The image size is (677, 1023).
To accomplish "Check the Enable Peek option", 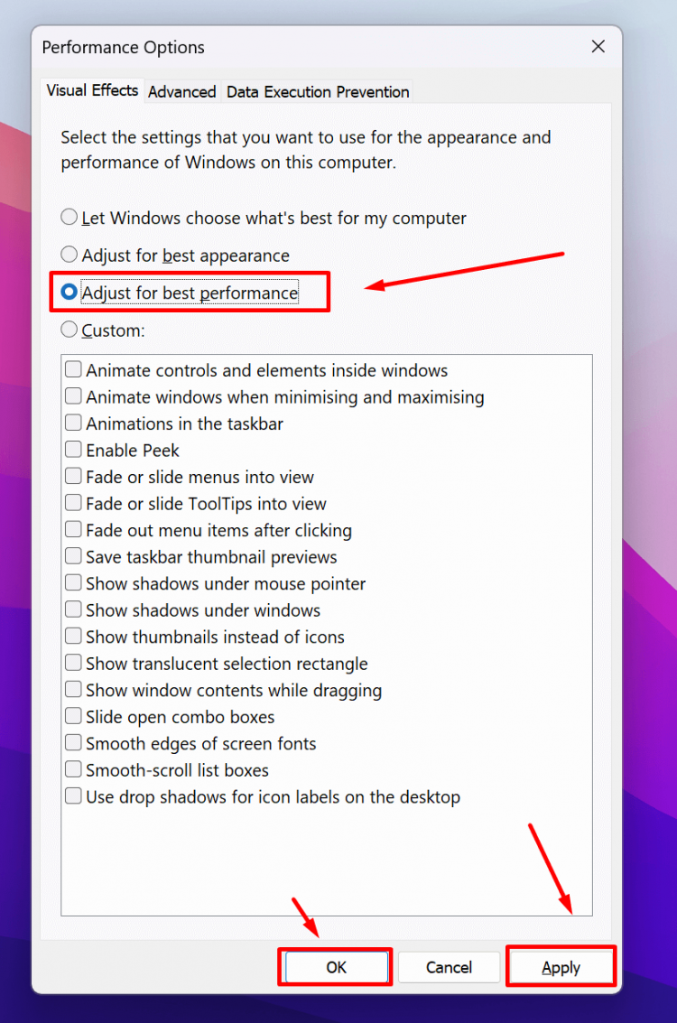I will pos(73,449).
